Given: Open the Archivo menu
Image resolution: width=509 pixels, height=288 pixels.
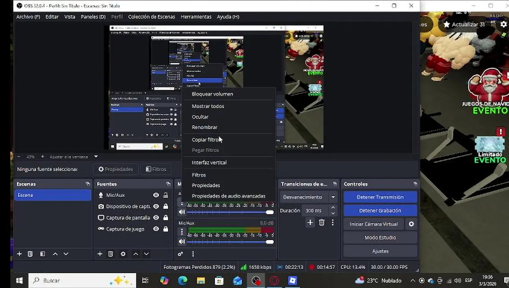Looking at the screenshot, I should 28,17.
